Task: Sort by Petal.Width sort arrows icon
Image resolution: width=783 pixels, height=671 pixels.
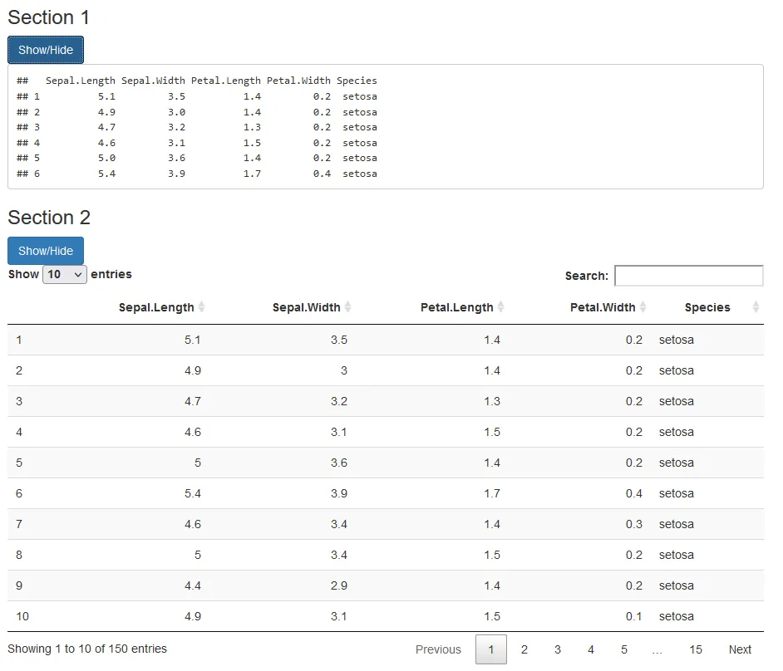Action: pos(643,306)
